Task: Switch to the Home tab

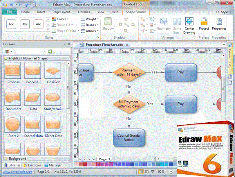Action: pos(25,12)
